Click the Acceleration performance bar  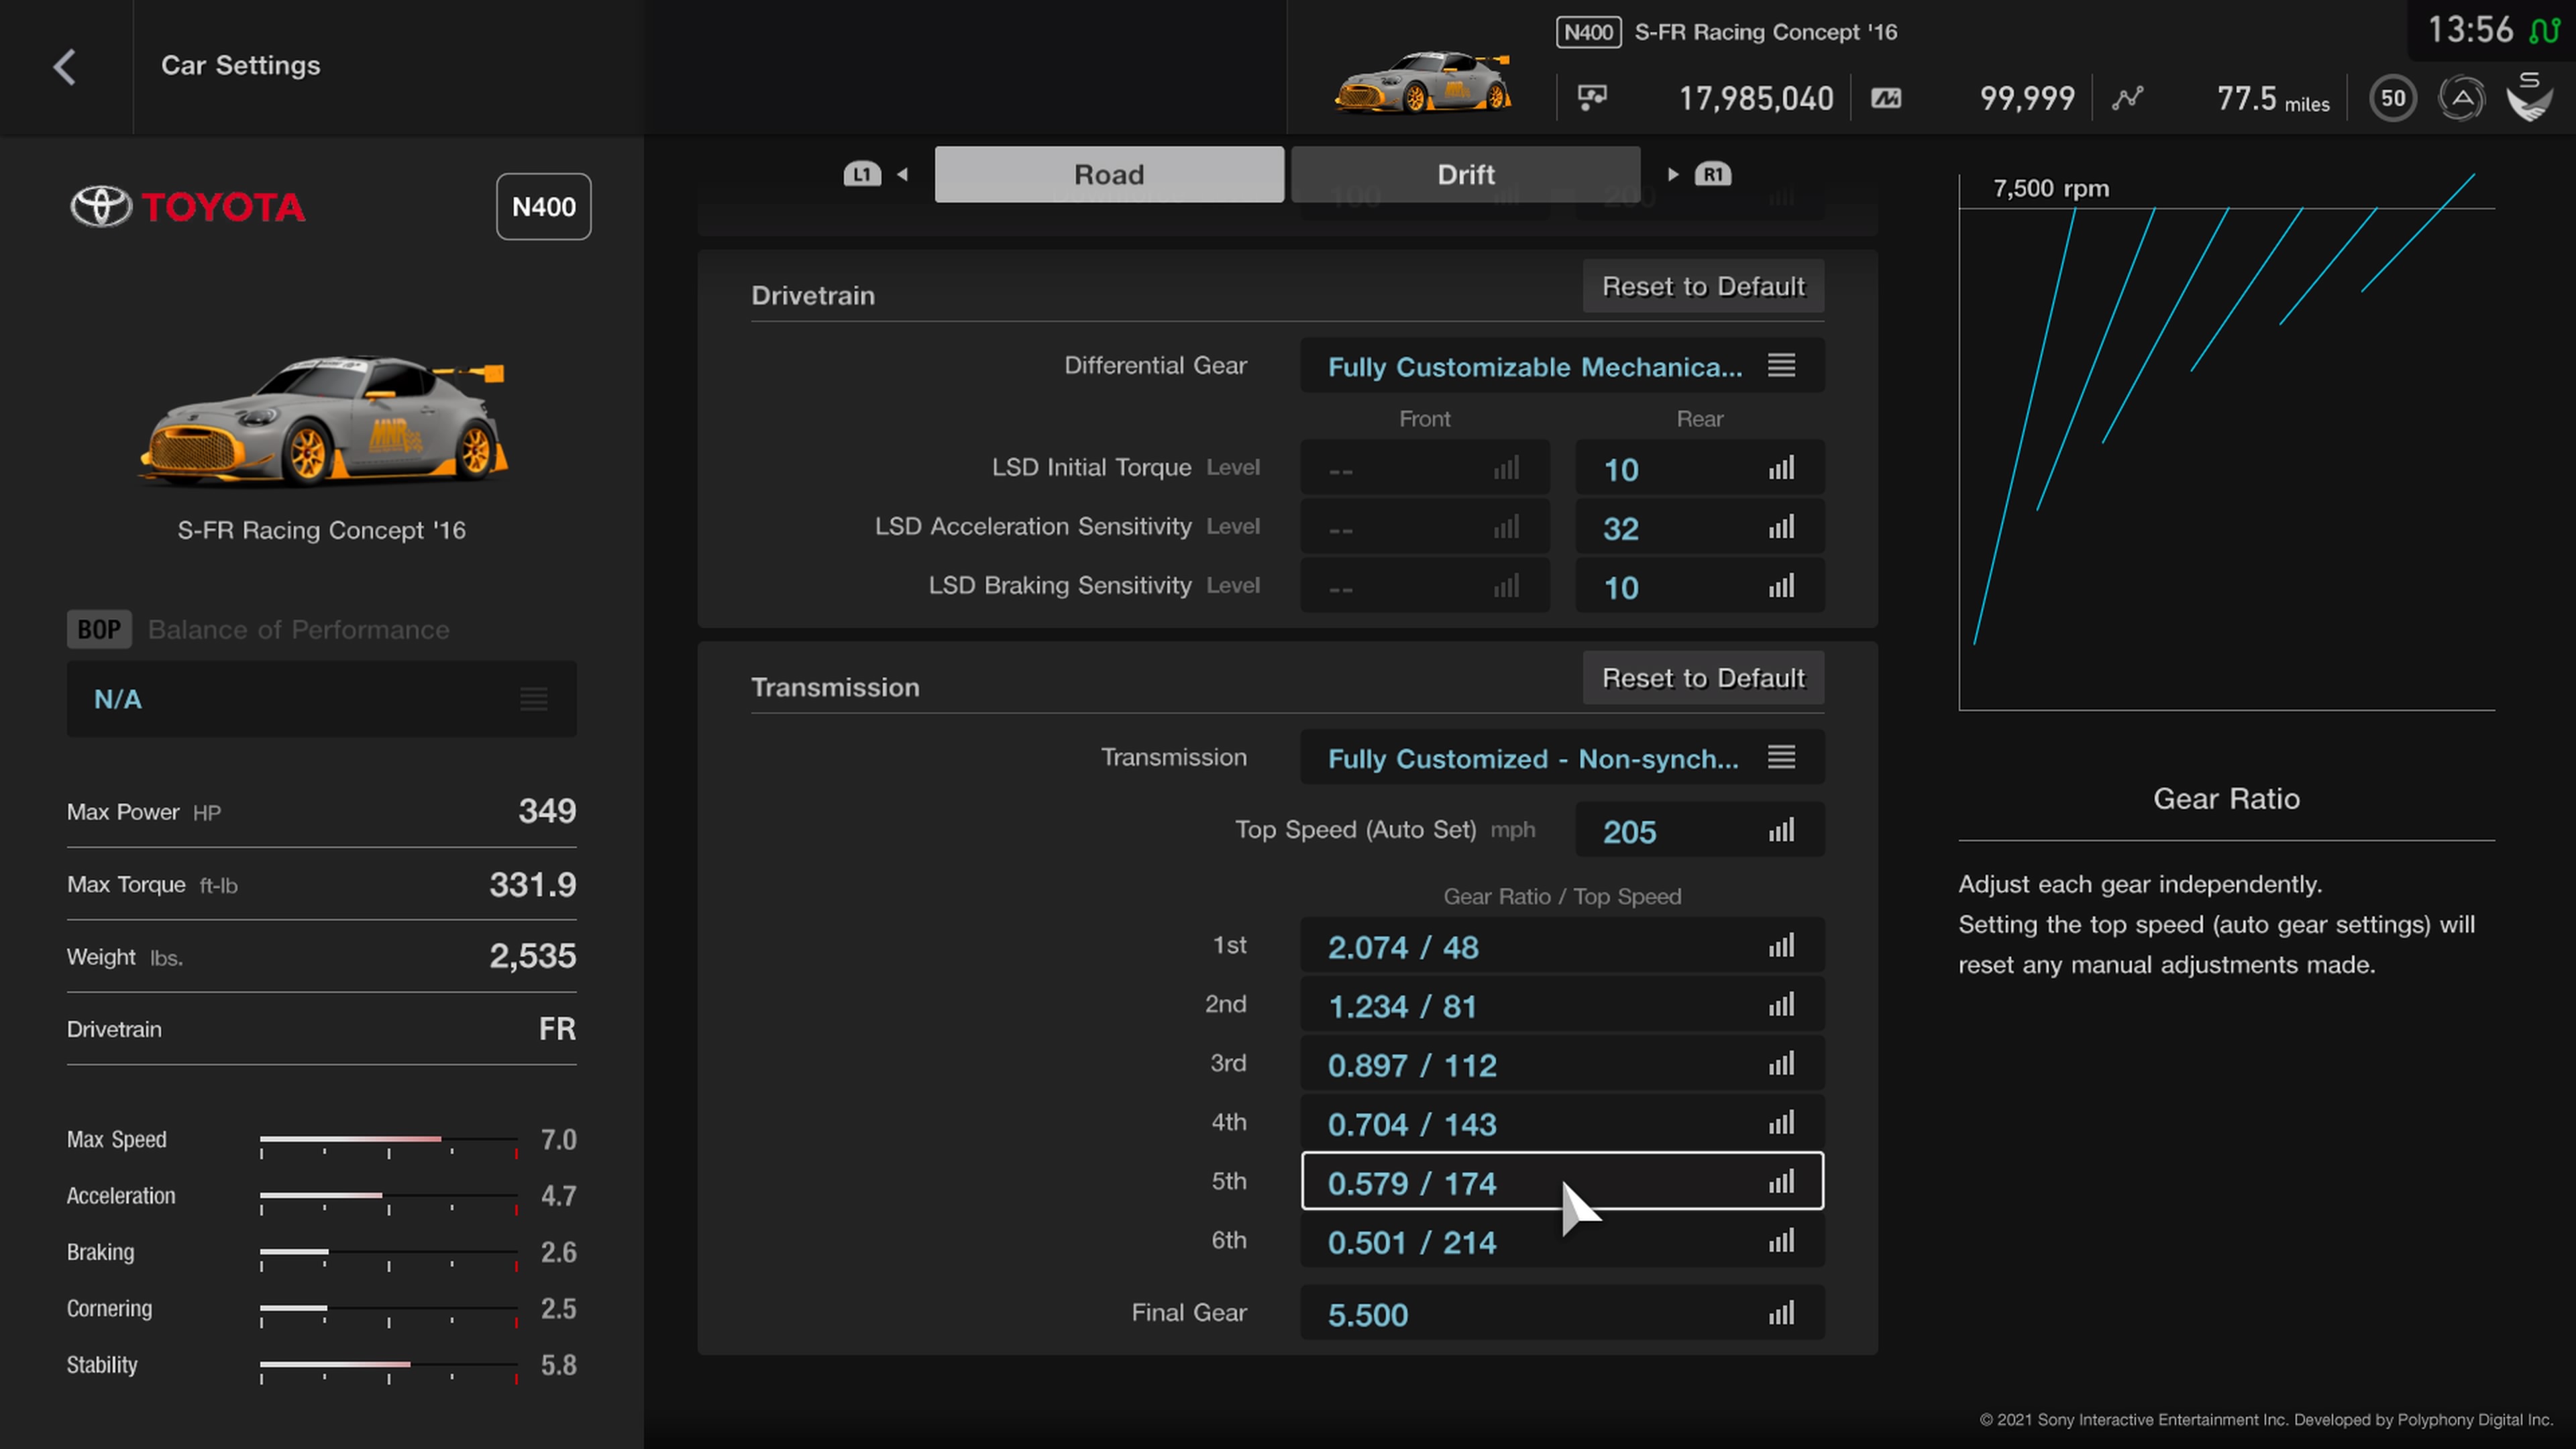(388, 1196)
